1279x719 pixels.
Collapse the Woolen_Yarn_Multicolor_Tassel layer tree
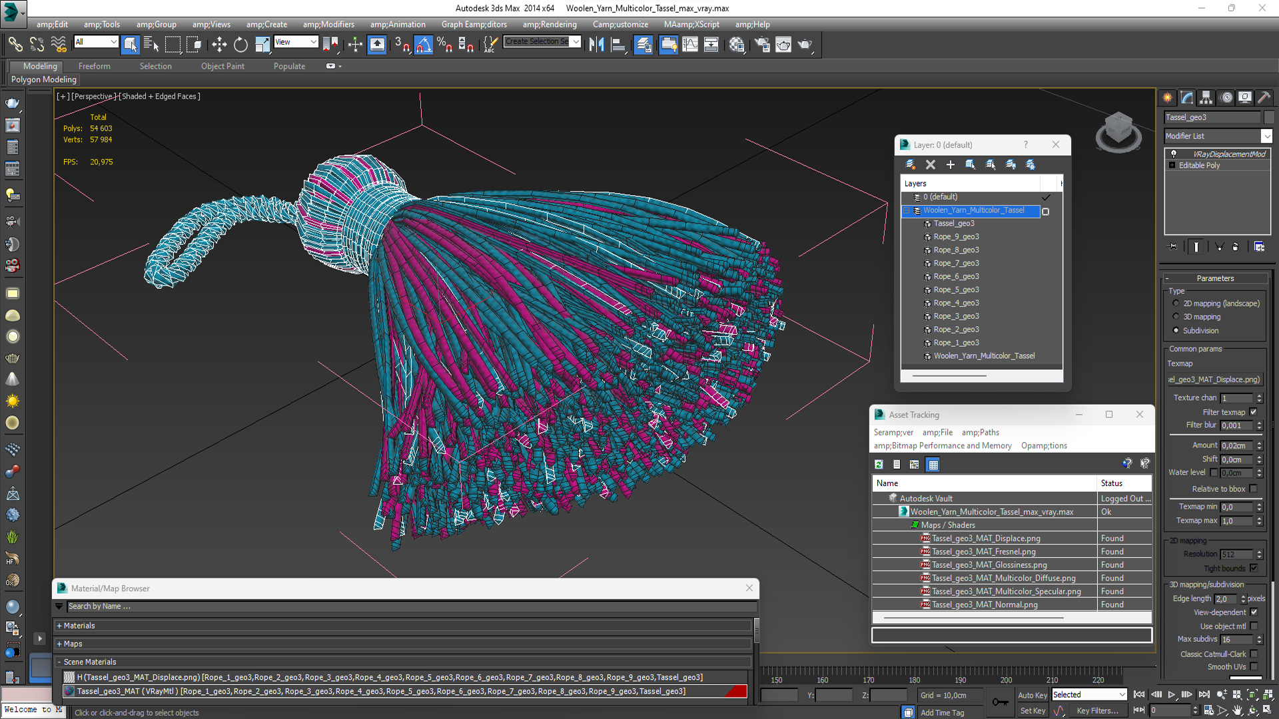point(907,210)
